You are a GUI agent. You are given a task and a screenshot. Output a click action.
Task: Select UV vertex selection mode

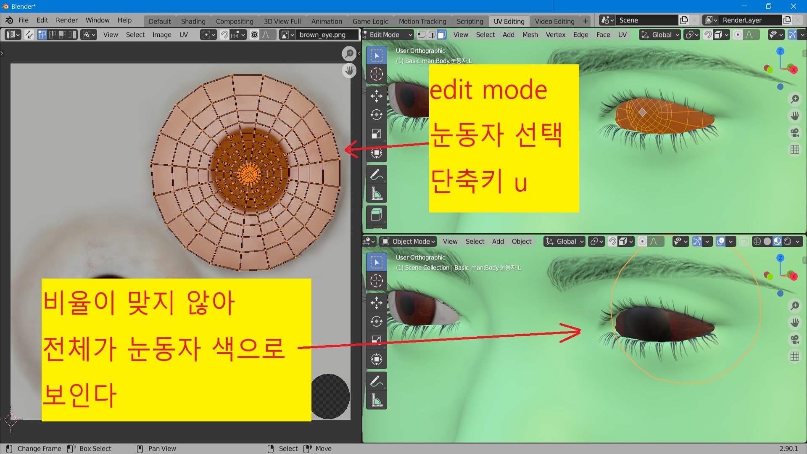(42, 34)
